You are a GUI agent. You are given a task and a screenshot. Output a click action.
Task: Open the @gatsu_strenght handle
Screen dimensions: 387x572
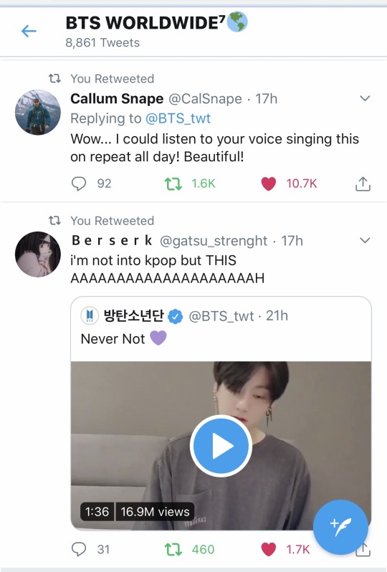click(214, 241)
